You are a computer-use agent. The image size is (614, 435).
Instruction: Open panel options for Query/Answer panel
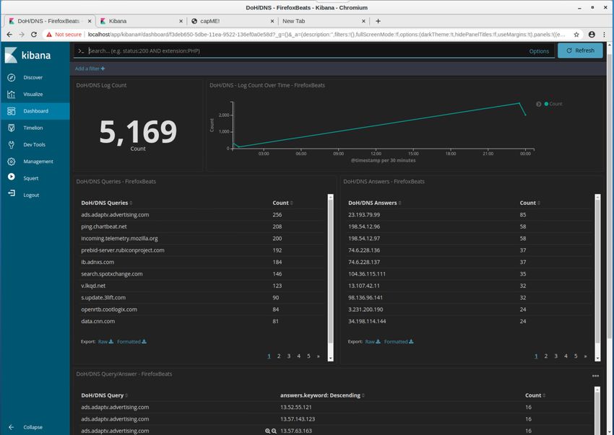pyautogui.click(x=596, y=376)
